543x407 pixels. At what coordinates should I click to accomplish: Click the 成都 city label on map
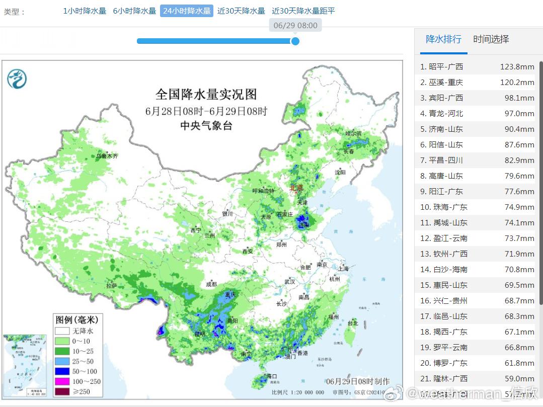[x=211, y=284]
